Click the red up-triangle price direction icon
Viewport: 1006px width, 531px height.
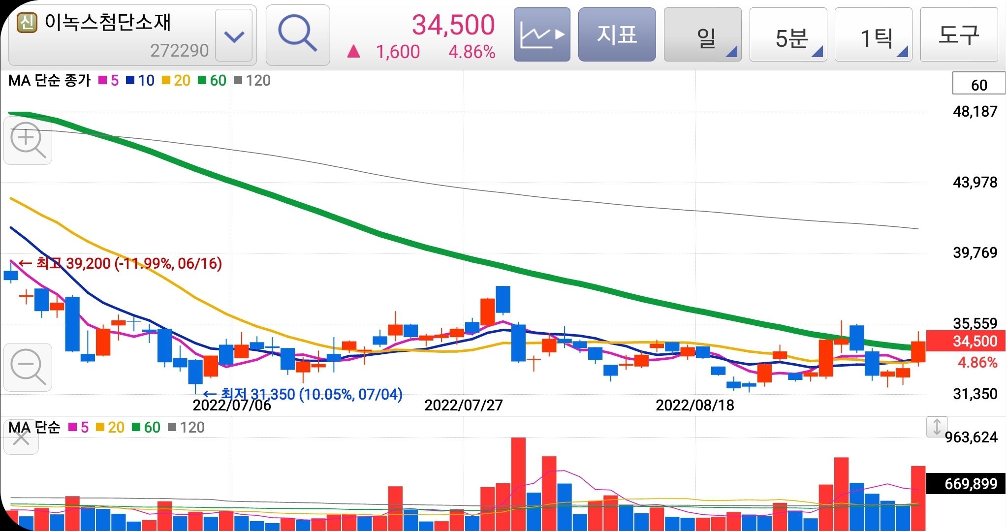click(x=353, y=51)
